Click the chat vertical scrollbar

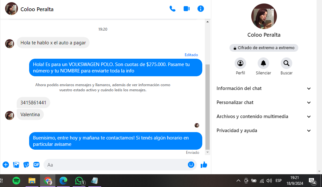[207, 105]
